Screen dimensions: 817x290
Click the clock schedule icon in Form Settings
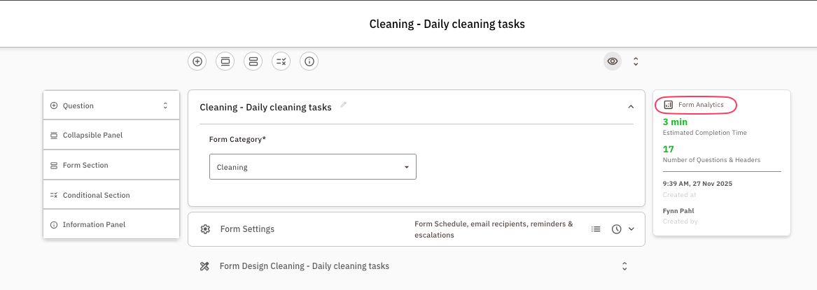coord(616,229)
